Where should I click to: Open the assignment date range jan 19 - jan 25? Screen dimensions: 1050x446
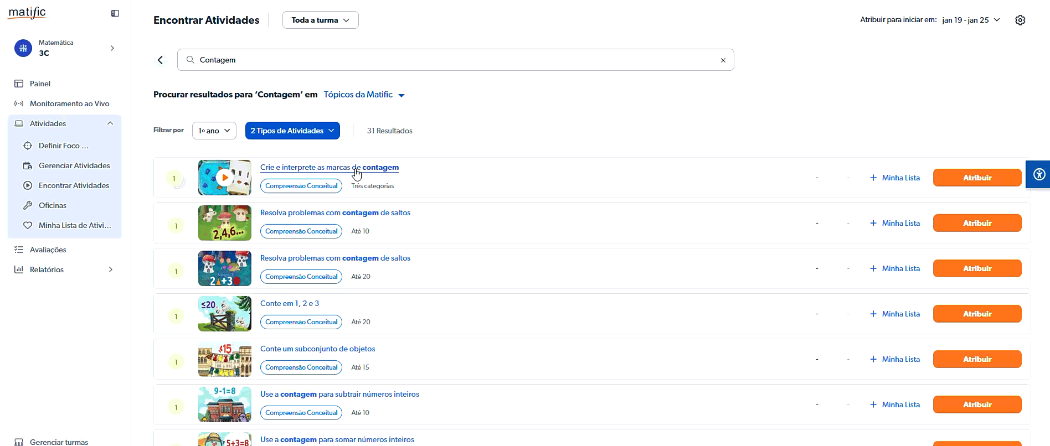coord(970,20)
